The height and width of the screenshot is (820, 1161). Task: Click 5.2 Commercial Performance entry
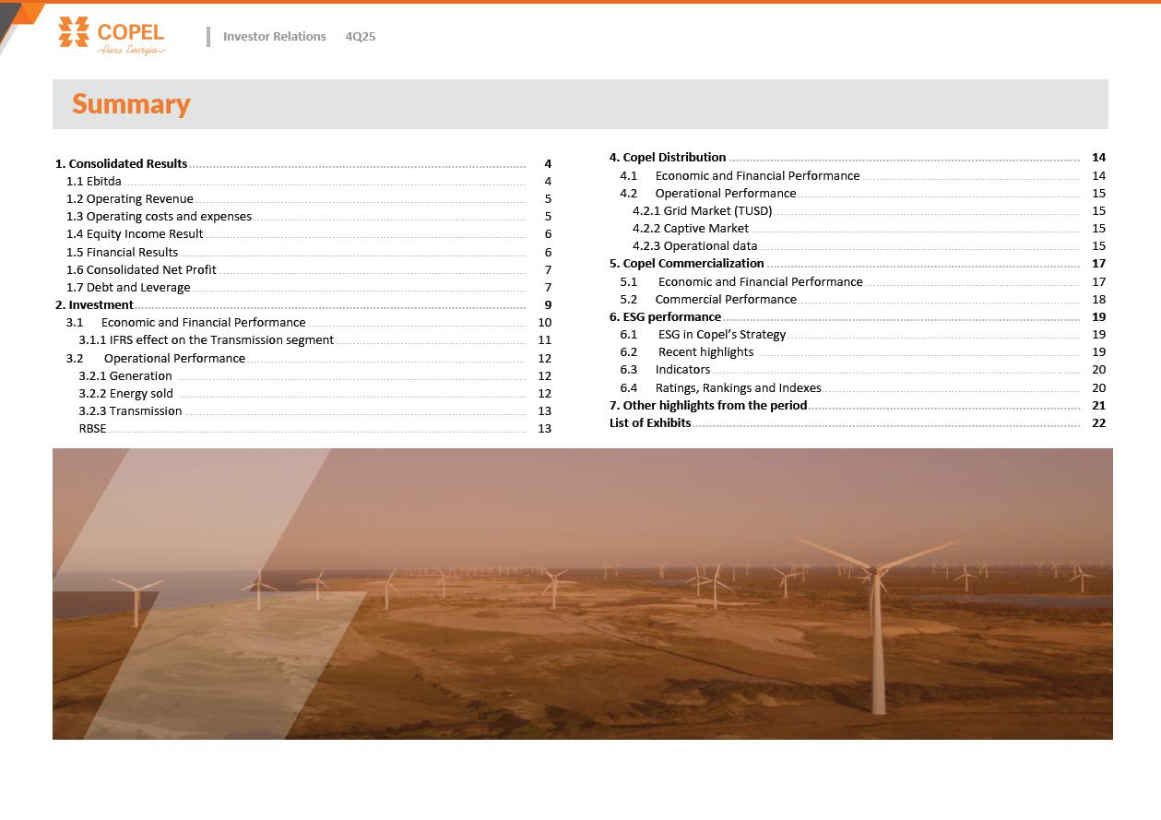tap(725, 300)
